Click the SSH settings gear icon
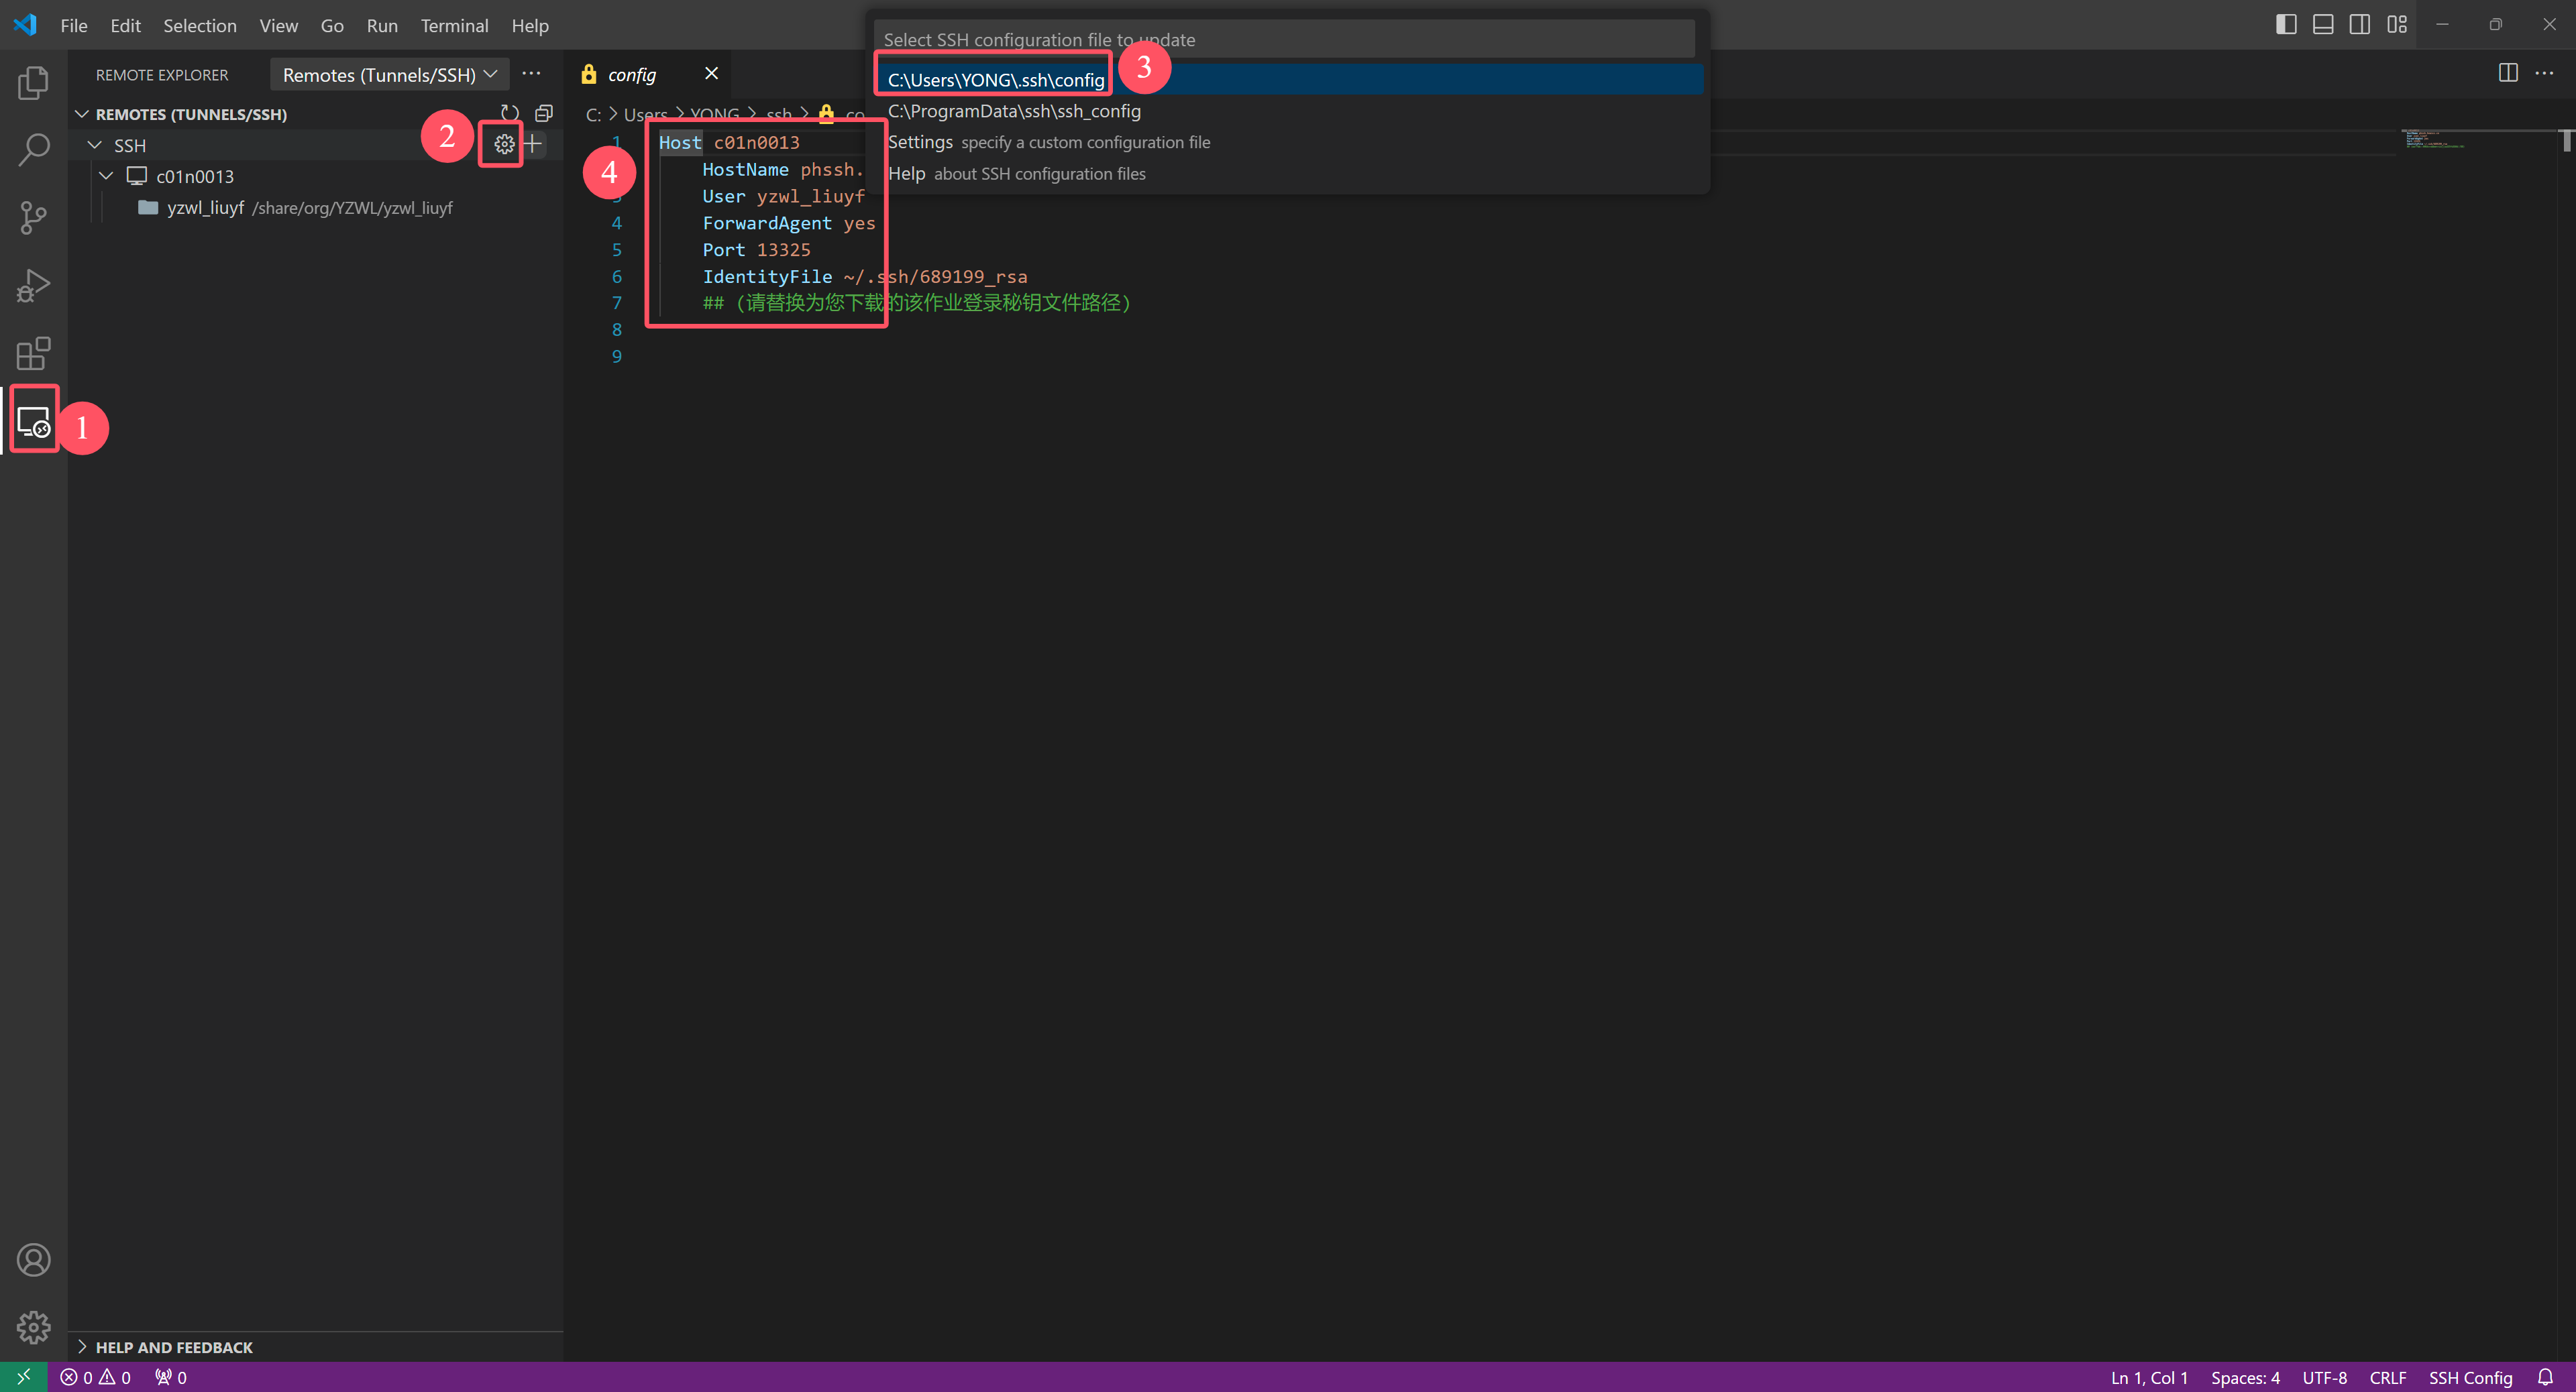Viewport: 2576px width, 1392px height. coord(504,145)
